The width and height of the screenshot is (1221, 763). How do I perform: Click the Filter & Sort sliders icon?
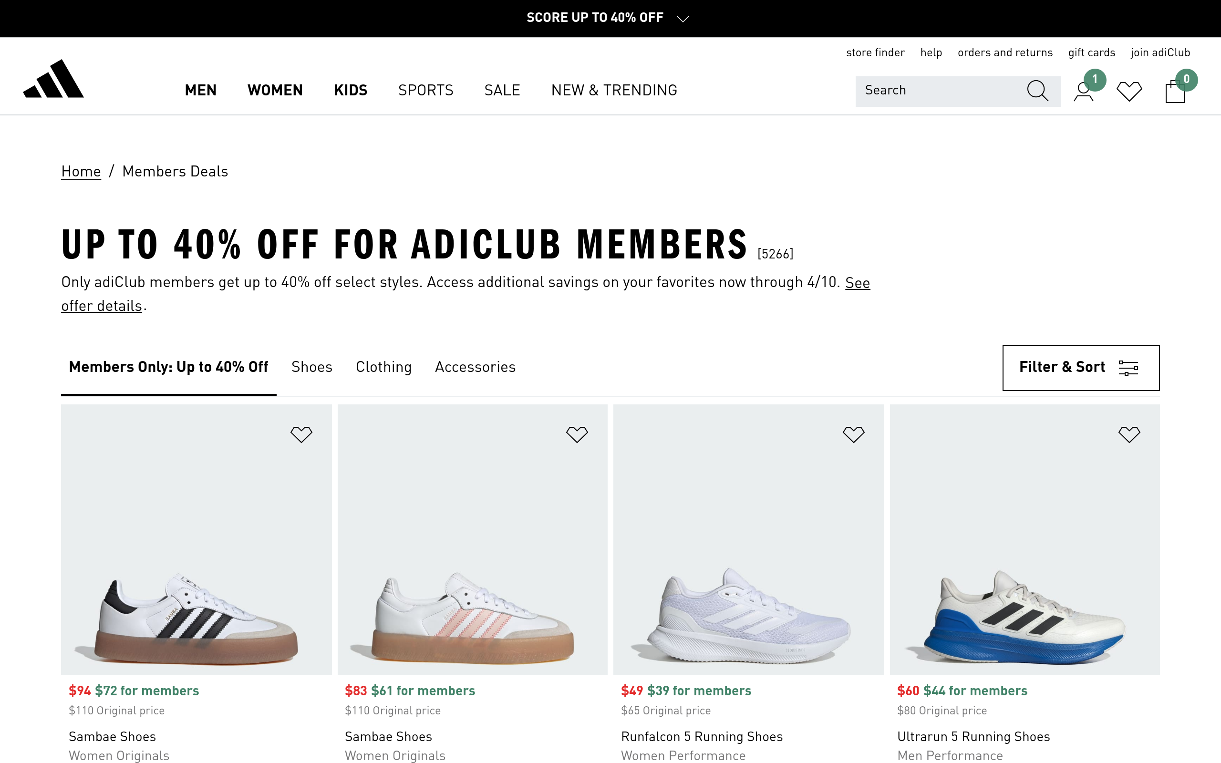tap(1128, 368)
